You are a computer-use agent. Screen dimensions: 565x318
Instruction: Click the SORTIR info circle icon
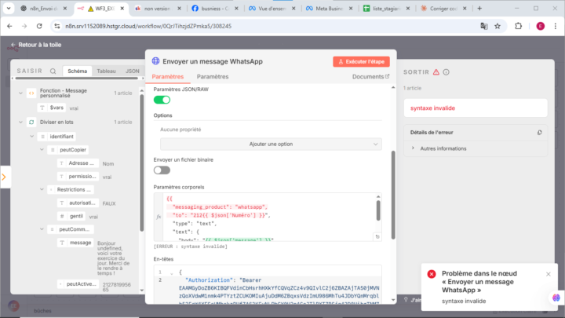point(446,72)
